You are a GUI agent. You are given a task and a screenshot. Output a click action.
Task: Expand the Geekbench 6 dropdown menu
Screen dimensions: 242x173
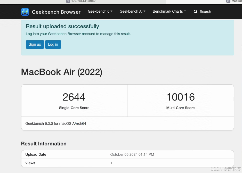(x=100, y=11)
